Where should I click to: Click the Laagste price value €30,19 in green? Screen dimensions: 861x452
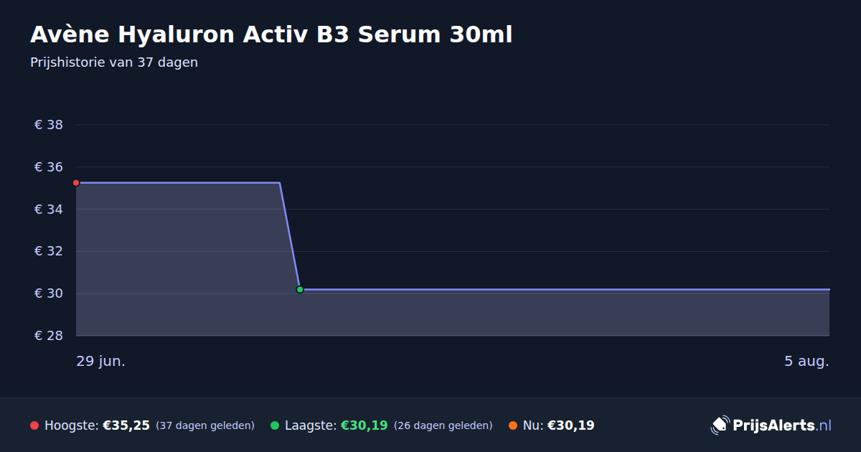click(364, 425)
